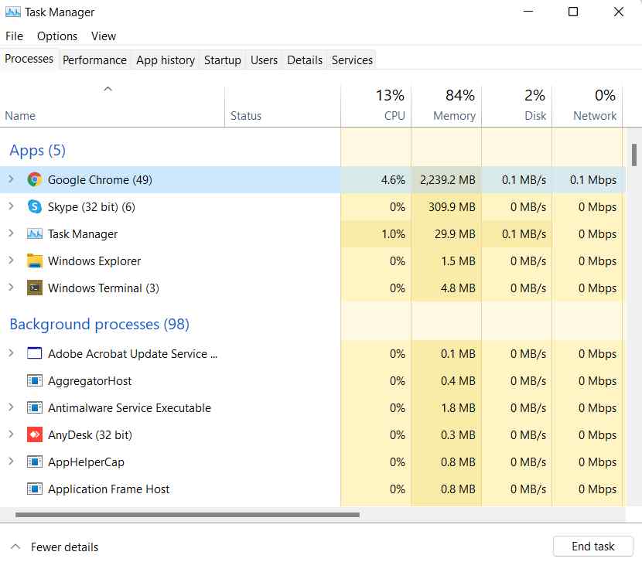
Task: Expand the Skype (32 bit) process group
Action: point(11,206)
